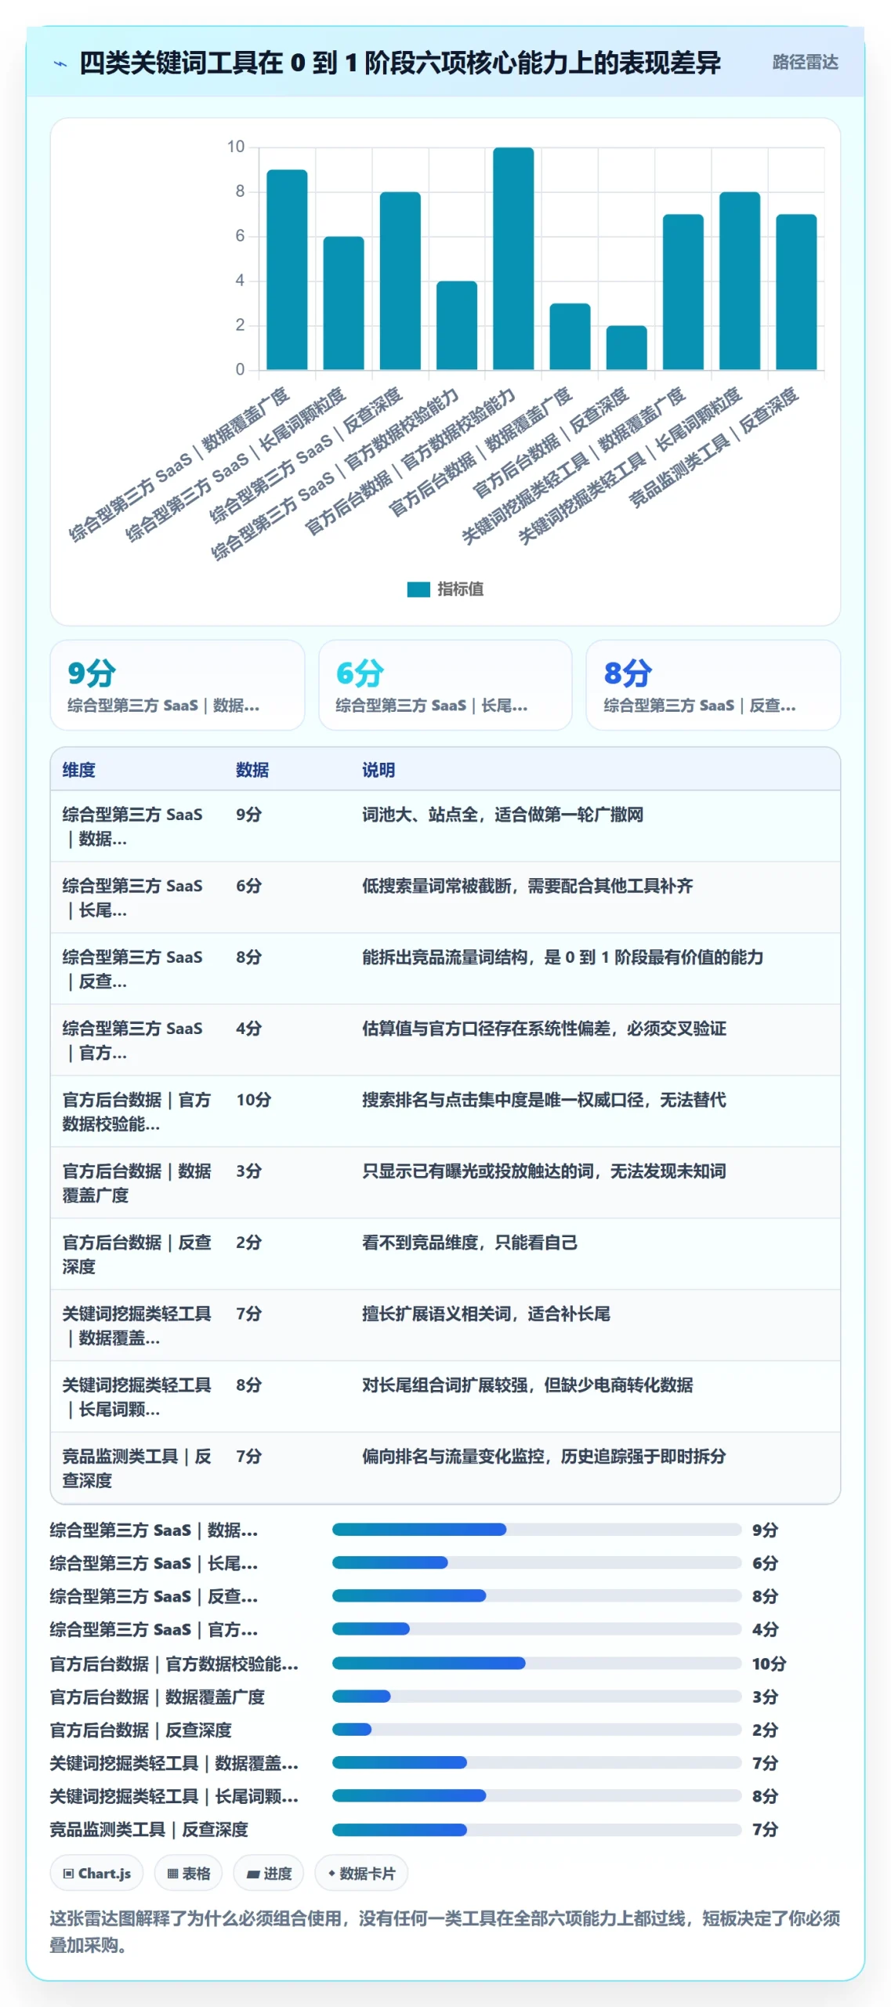Select the shortest chart bar valued 2
The image size is (891, 2007).
click(626, 347)
